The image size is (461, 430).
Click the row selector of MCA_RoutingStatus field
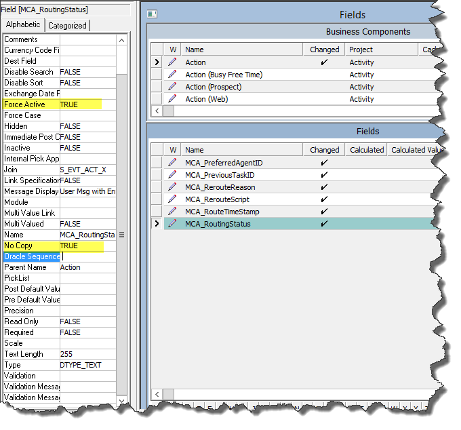(x=157, y=224)
